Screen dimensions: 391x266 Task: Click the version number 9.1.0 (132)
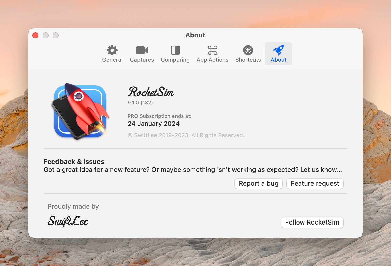tap(140, 103)
